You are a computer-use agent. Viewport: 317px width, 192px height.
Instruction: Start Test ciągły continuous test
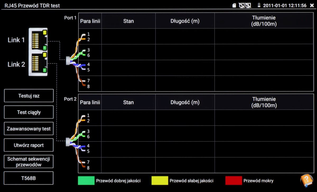(29, 112)
